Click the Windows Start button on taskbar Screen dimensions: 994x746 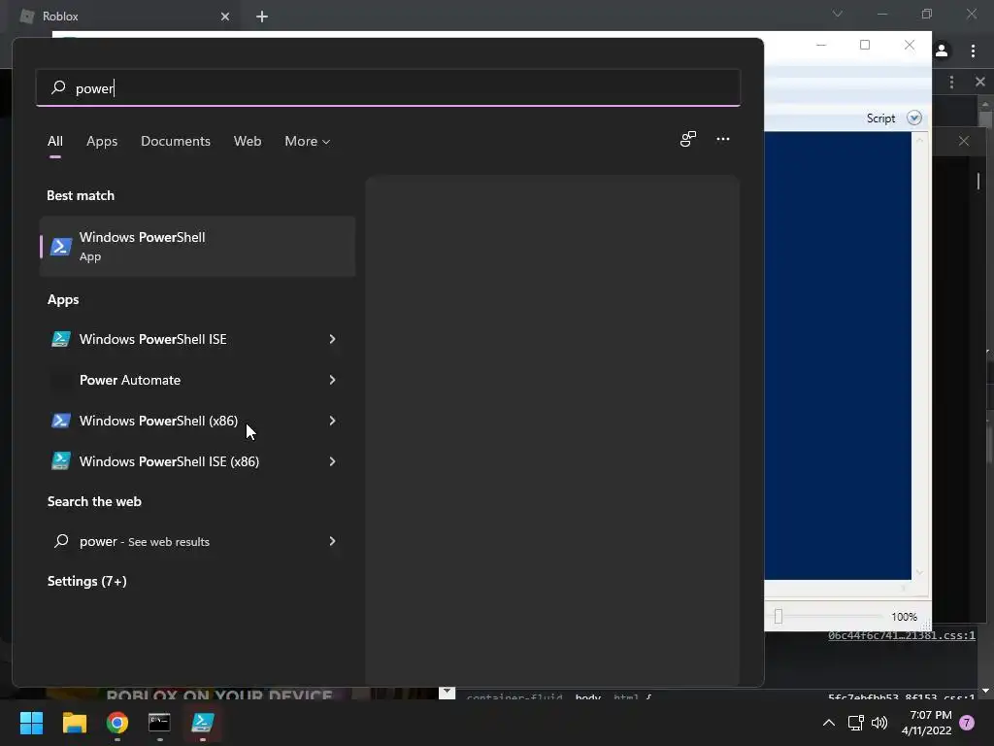(31, 723)
